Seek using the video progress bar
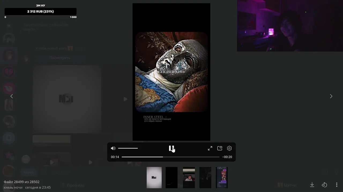Screen dimensions: 343x192 170,157
